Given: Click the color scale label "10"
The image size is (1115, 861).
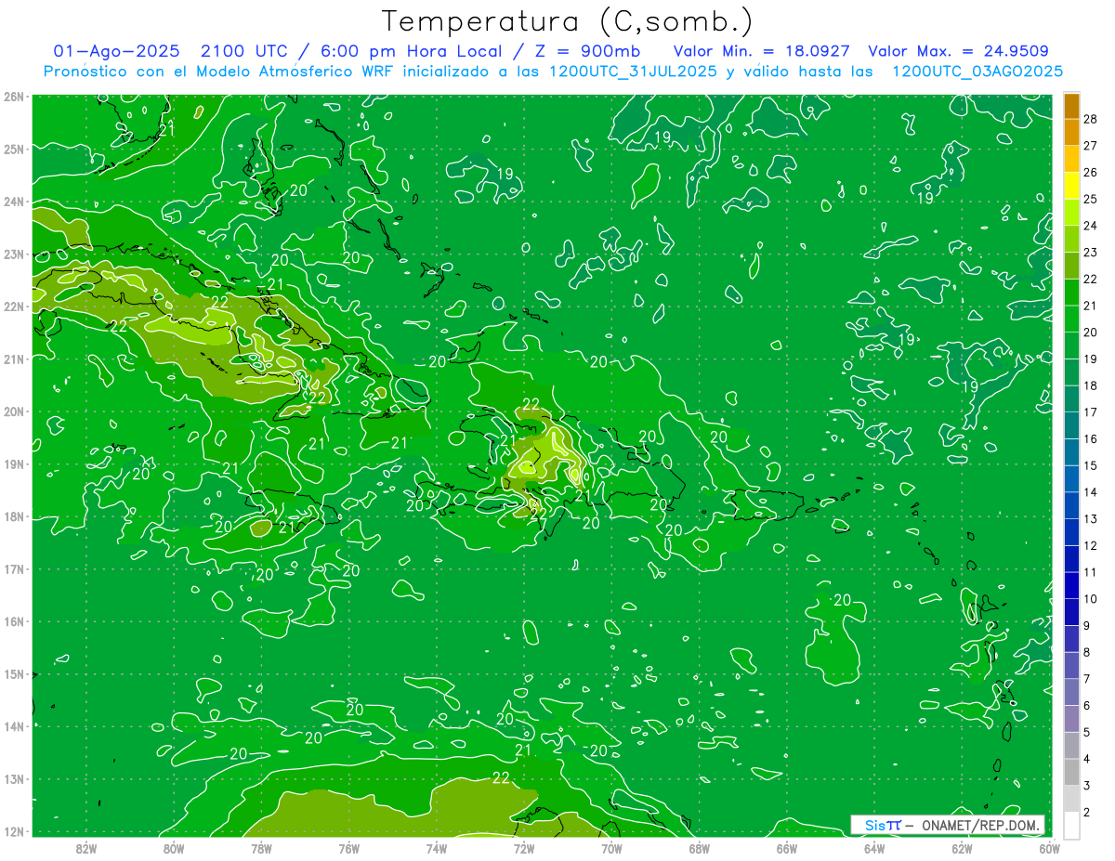Looking at the screenshot, I should point(1091,599).
